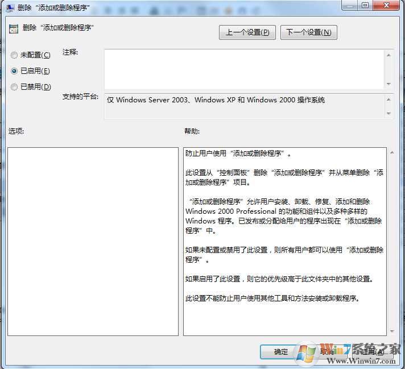Image resolution: width=405 pixels, height=369 pixels.
Task: Click the title bar window icon
Action: pos(10,8)
